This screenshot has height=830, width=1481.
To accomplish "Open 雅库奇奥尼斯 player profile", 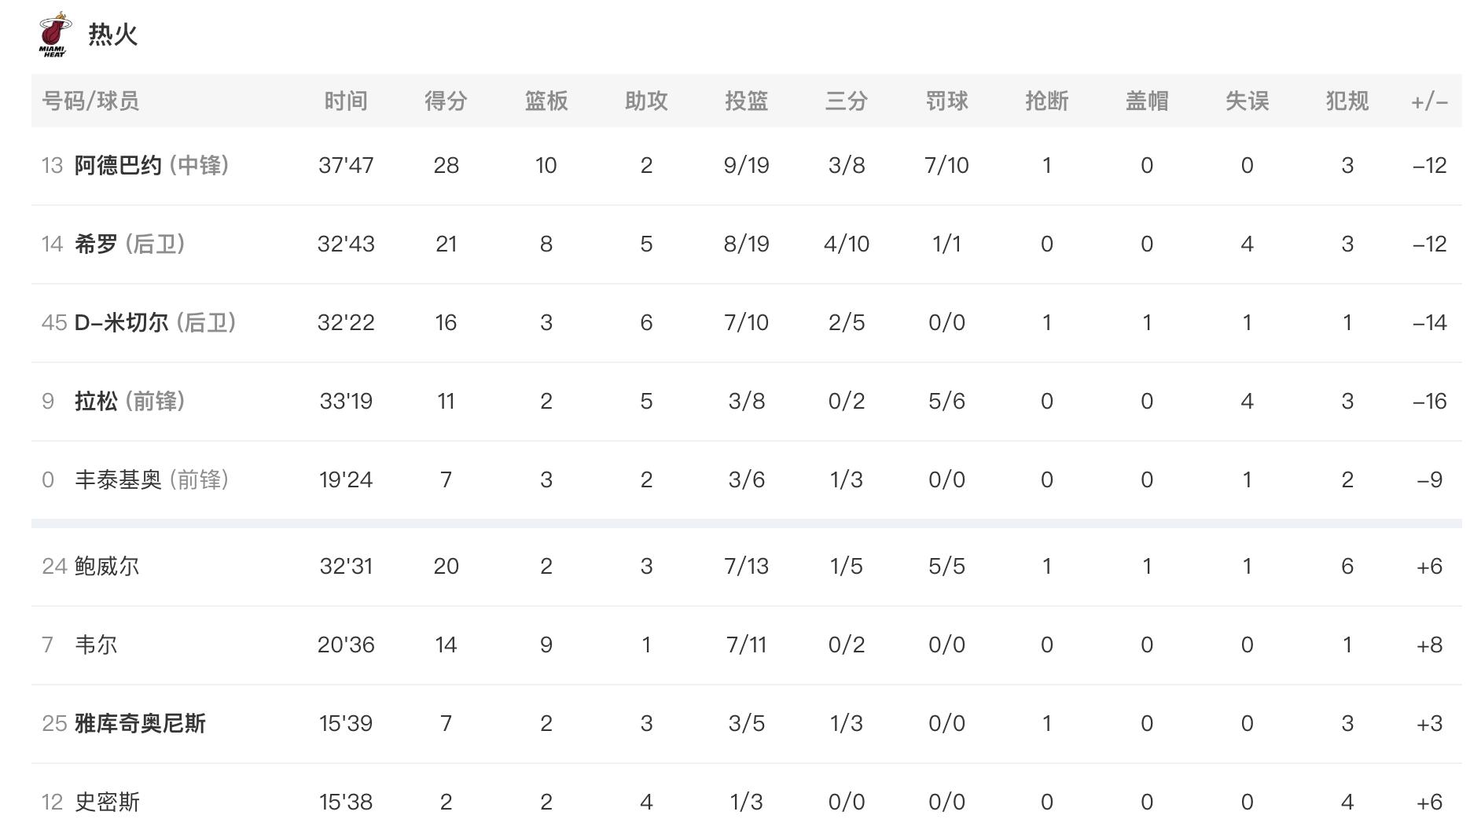I will (140, 724).
